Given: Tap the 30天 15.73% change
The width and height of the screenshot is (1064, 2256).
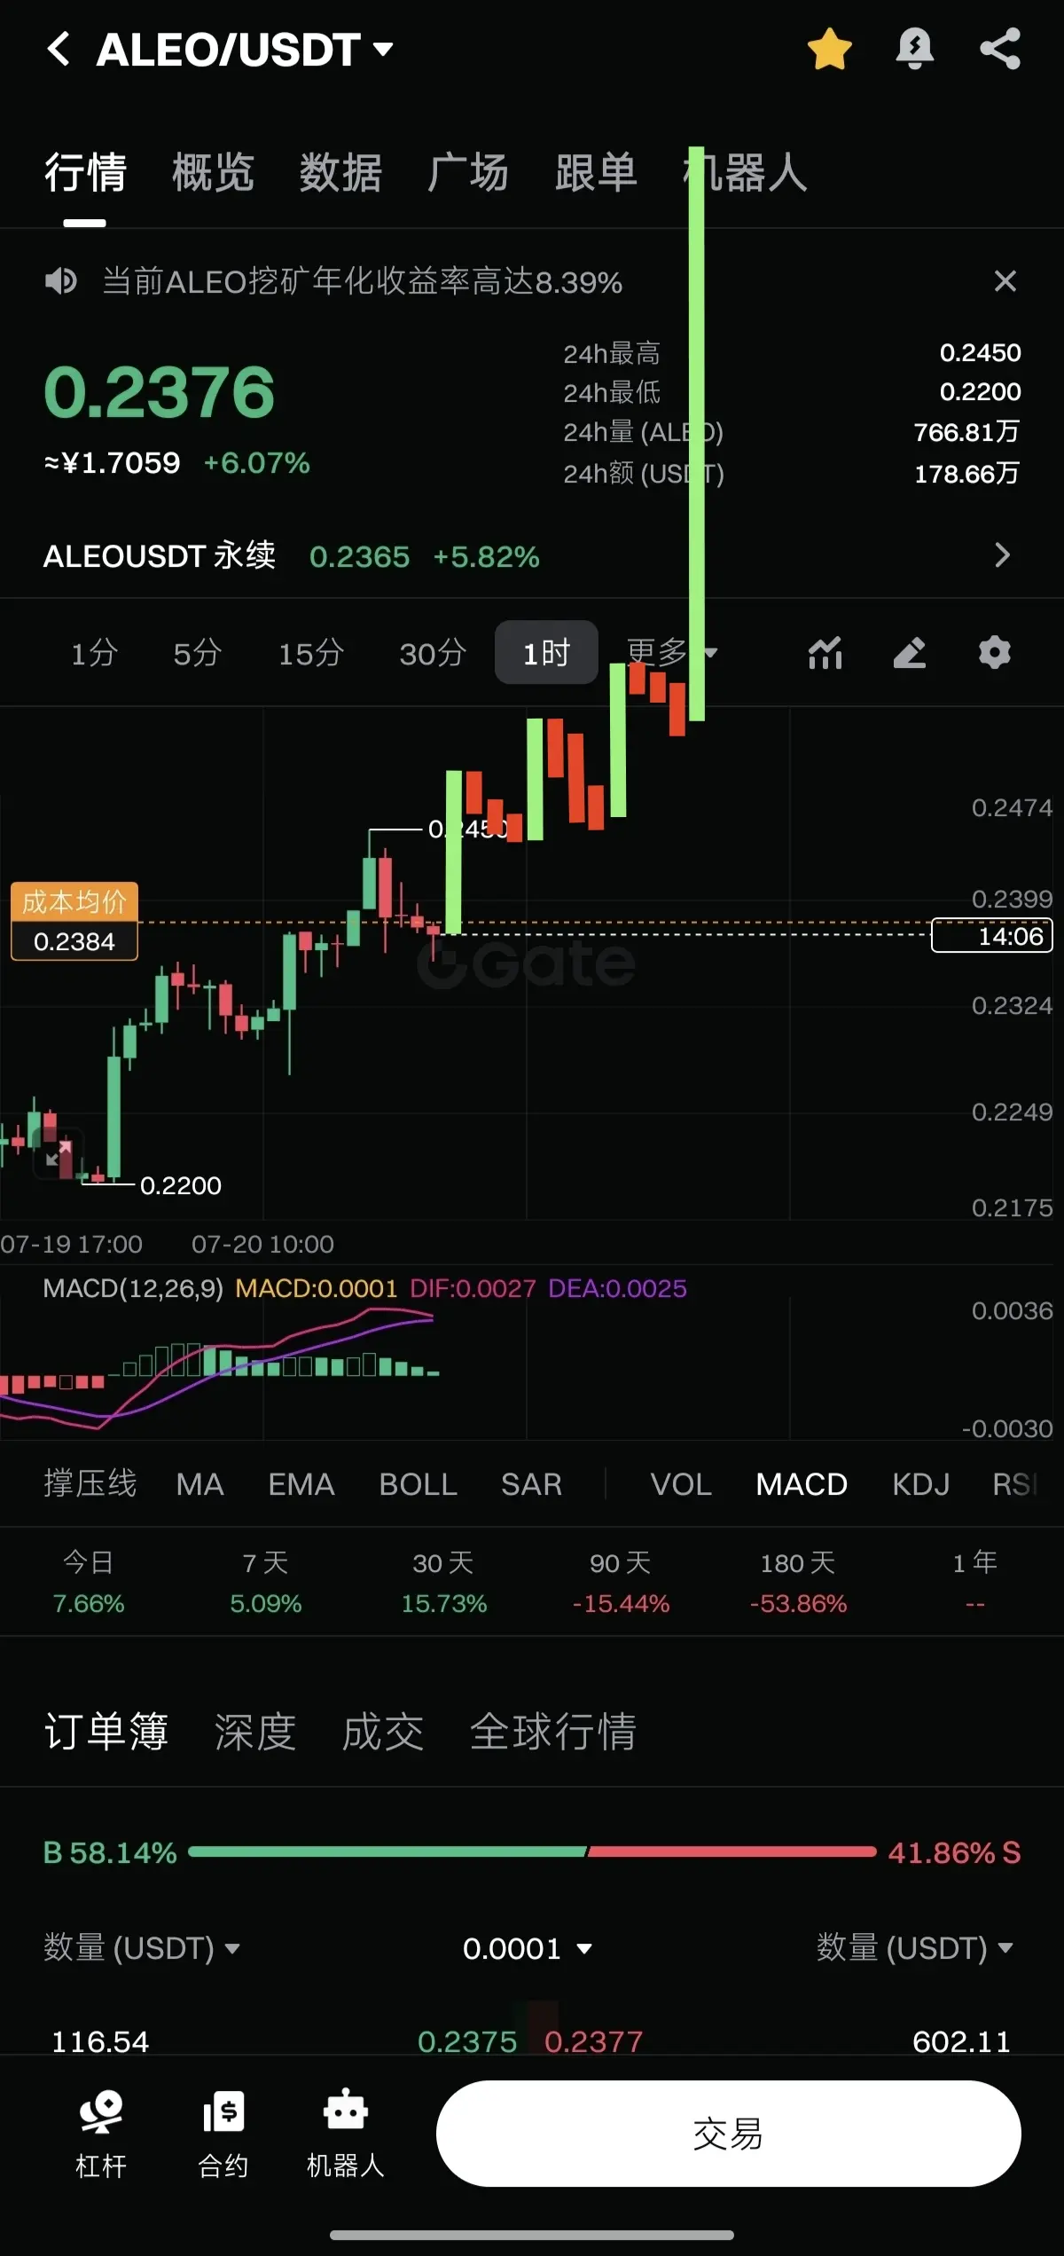Looking at the screenshot, I should tap(443, 1583).
